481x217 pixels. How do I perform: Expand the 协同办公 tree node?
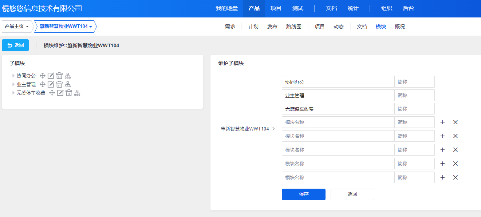[x=13, y=76]
